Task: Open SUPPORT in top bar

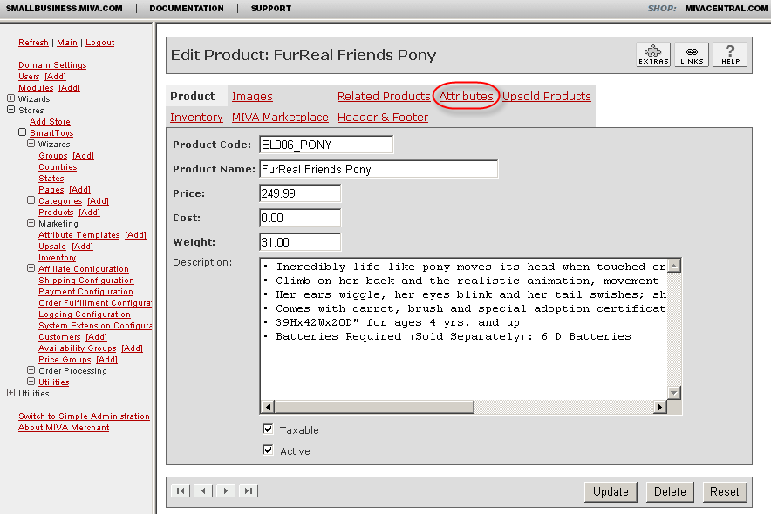Action: (x=271, y=9)
